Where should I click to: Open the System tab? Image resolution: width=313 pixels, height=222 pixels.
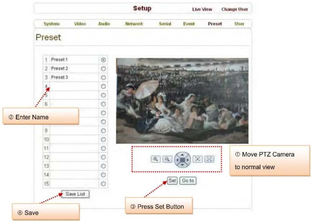tap(51, 24)
